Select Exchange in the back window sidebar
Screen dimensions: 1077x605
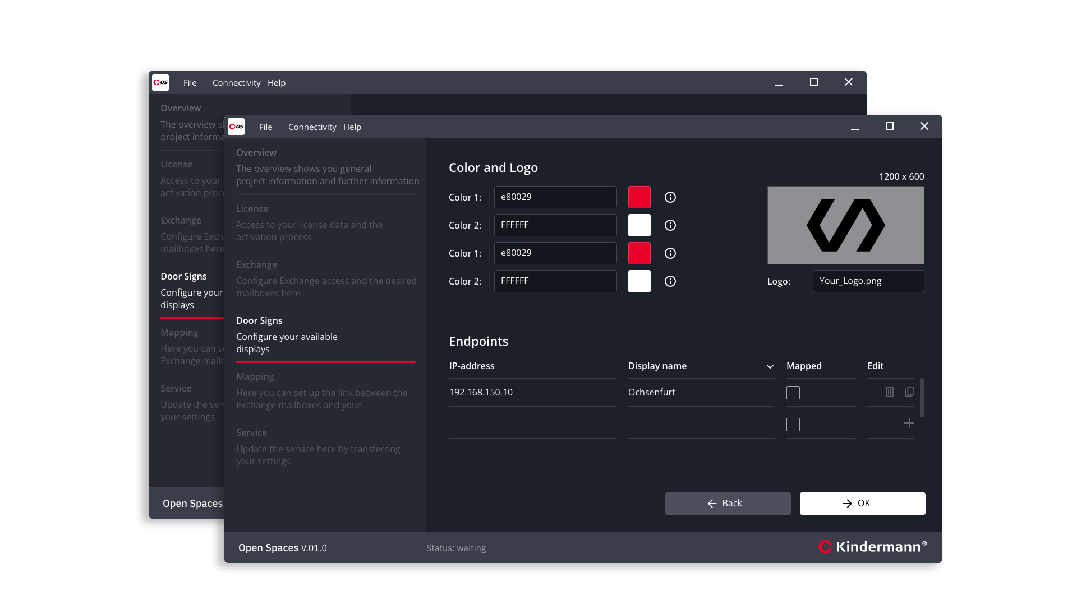click(192, 235)
